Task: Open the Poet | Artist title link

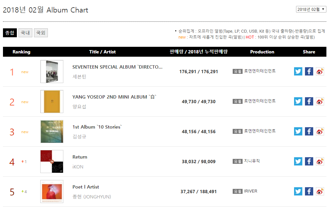Action: tap(85, 187)
